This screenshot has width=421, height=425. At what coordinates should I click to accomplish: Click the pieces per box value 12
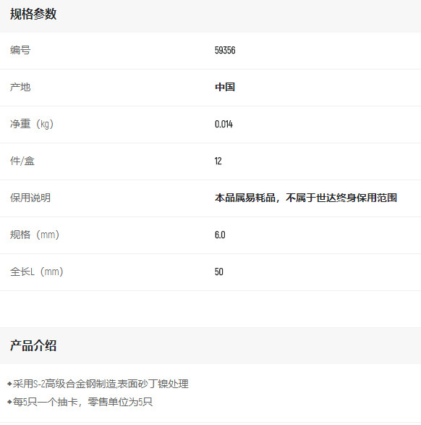pyautogui.click(x=218, y=161)
